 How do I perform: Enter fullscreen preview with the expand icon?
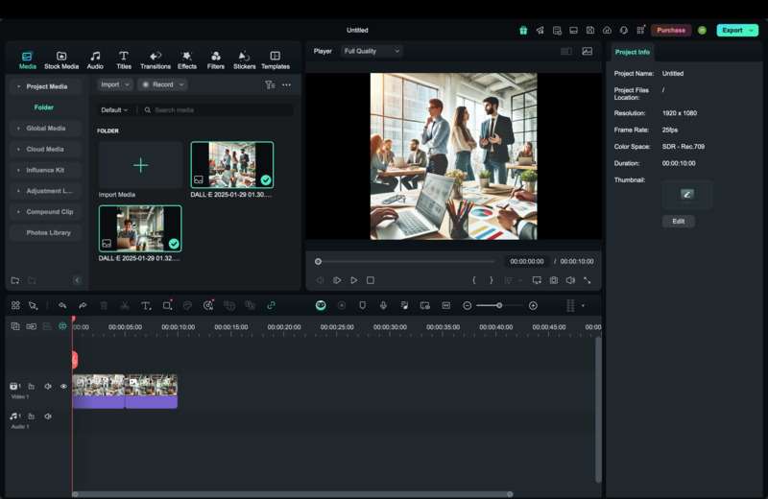(587, 280)
